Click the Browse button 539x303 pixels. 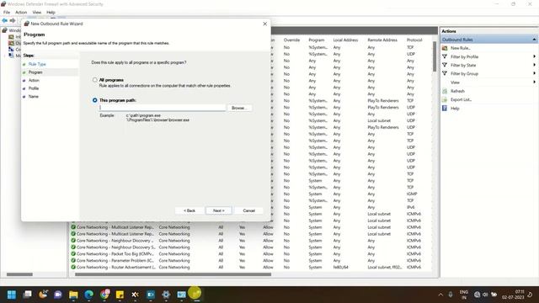[x=239, y=108]
